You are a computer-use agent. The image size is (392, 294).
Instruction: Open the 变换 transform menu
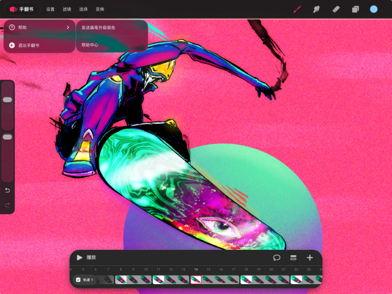(100, 9)
